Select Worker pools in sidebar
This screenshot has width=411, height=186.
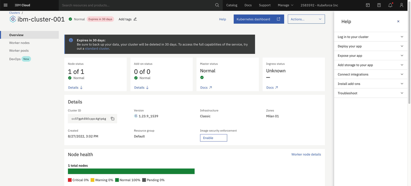tap(19, 51)
